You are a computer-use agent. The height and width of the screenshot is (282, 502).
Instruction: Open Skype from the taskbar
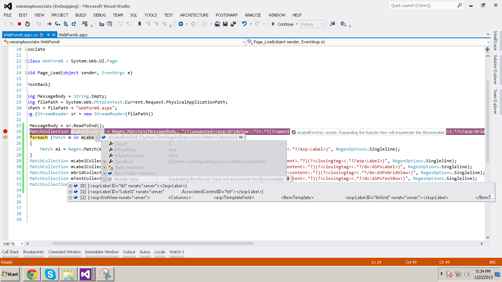click(x=50, y=274)
